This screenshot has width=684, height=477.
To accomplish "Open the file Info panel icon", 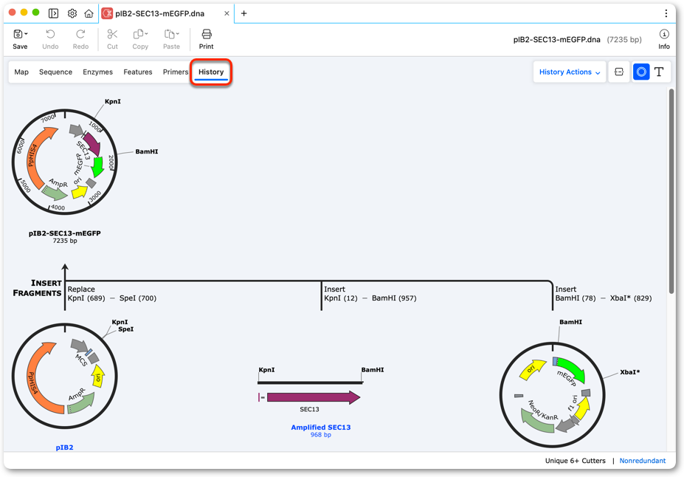I will (663, 35).
